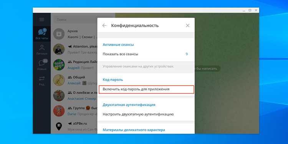
Task: Close the Telegram window
Action: 256,10
